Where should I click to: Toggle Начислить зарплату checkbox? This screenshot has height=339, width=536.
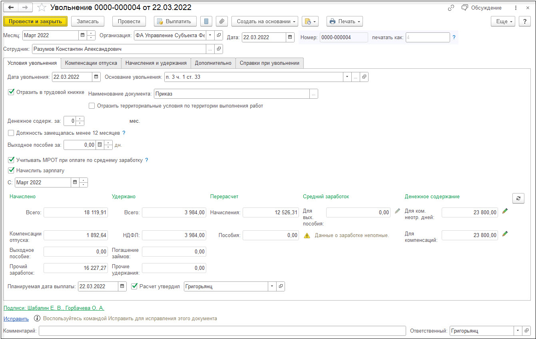(11, 170)
